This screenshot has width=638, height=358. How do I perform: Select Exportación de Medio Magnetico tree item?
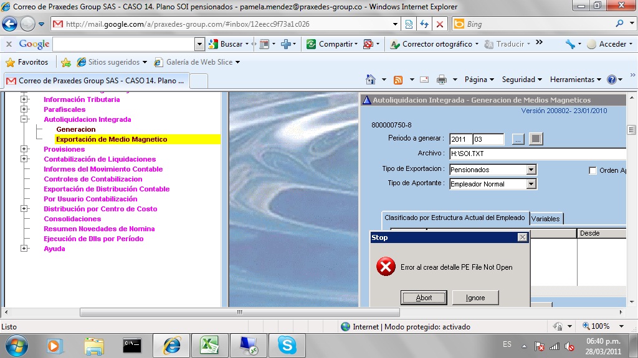112,139
